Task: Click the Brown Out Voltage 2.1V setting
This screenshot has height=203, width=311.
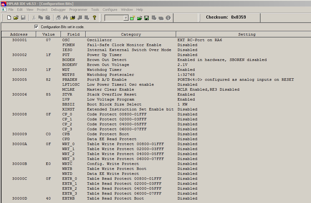Action: click(182, 65)
